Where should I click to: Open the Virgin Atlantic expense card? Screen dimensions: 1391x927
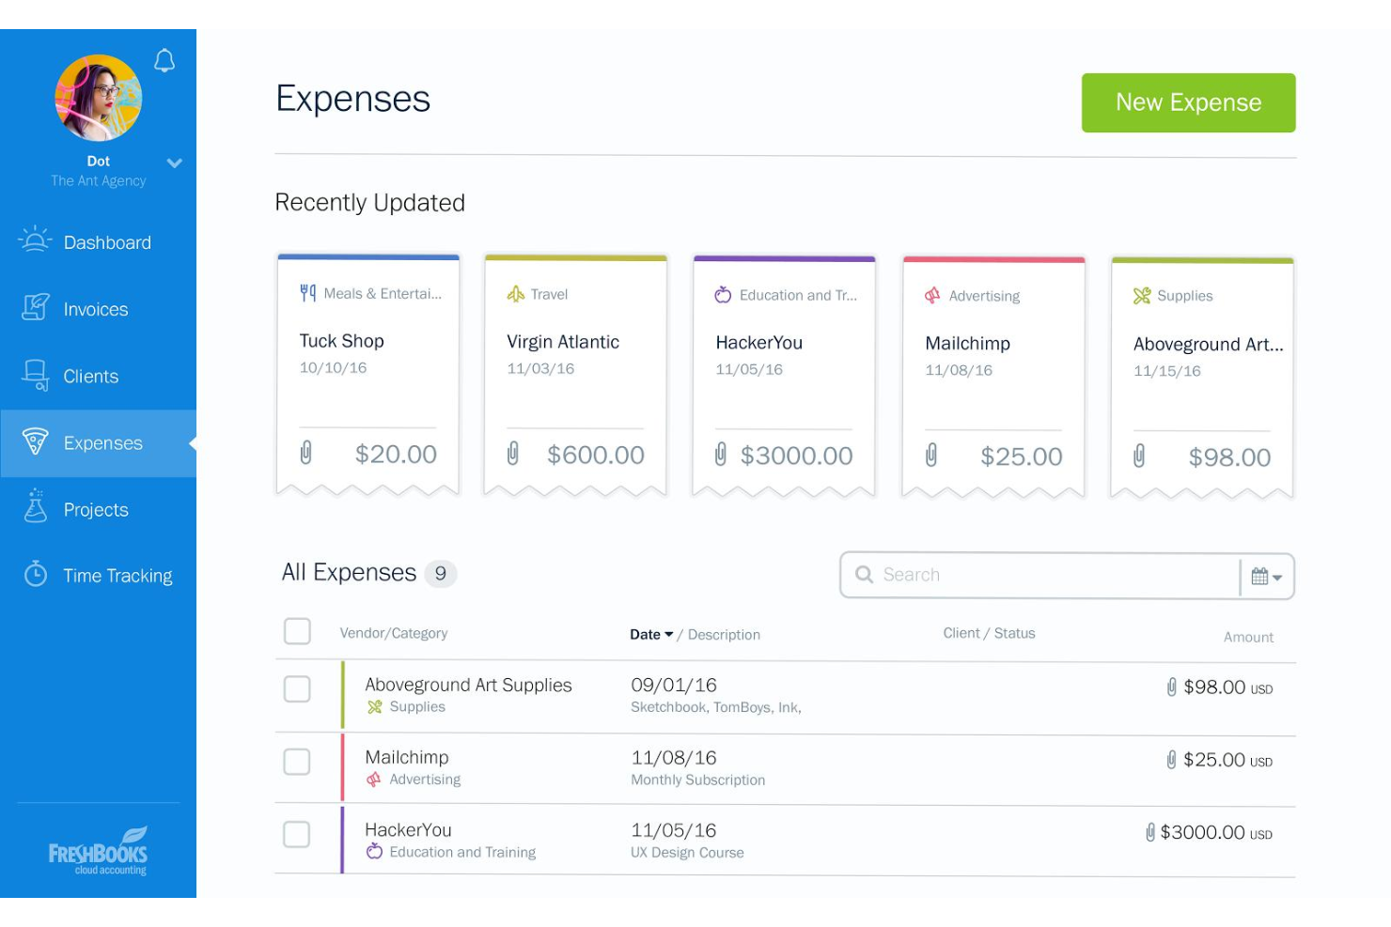(x=575, y=375)
